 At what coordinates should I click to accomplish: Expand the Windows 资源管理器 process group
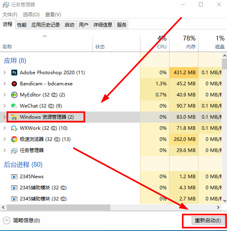5,117
